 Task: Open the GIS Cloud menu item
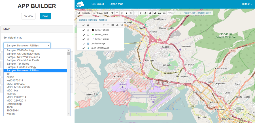pos(97,4)
